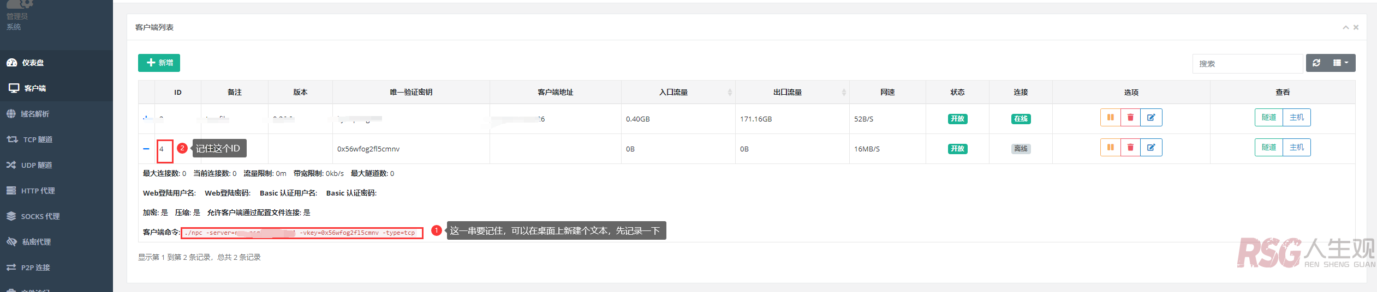The width and height of the screenshot is (1377, 292).
Task: Close the 客户端列表 panel
Action: coord(1356,27)
